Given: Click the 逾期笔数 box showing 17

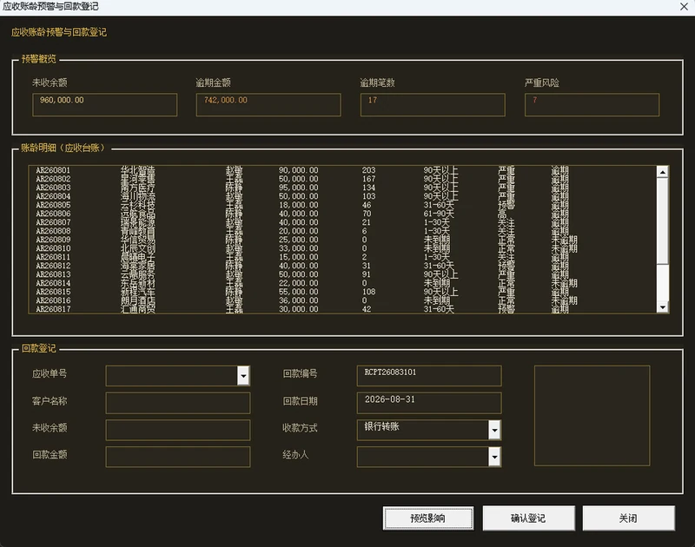Looking at the screenshot, I should pyautogui.click(x=433, y=104).
